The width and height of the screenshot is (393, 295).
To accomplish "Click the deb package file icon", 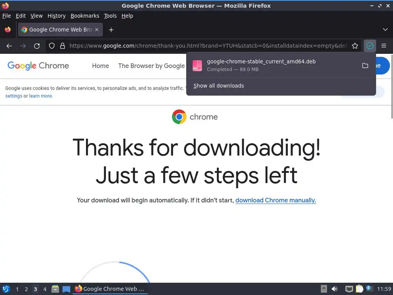I will pos(197,65).
